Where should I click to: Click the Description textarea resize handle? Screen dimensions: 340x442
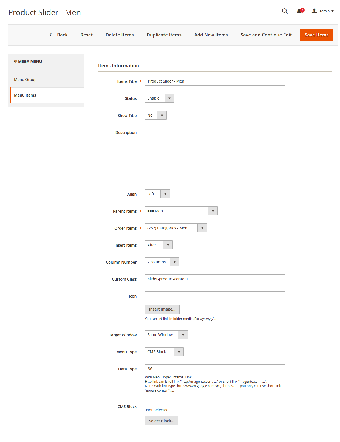[x=283, y=179]
